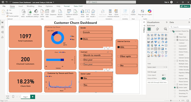Screen dimensions: 191x102
Task: Click the Format painter
Action: click(13, 16)
